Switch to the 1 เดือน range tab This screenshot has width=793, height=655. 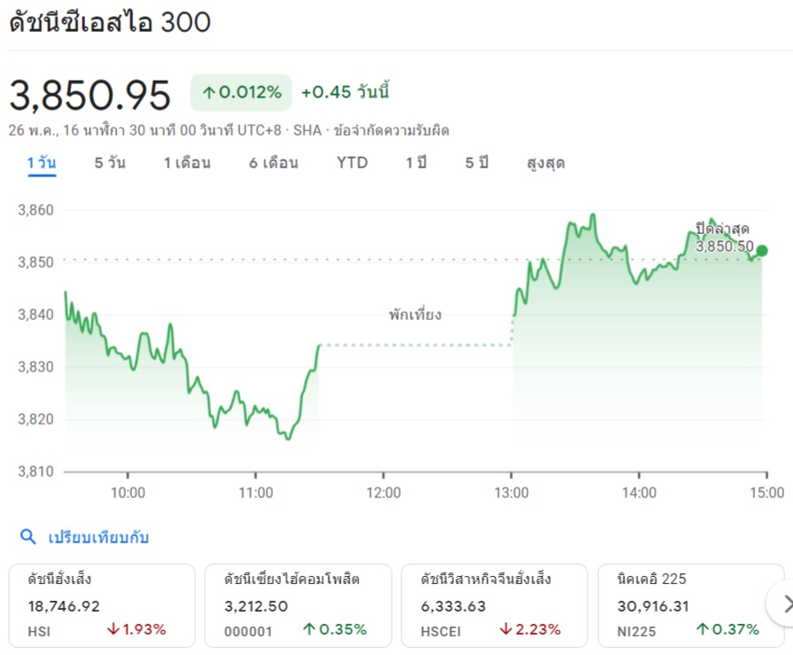tap(187, 163)
